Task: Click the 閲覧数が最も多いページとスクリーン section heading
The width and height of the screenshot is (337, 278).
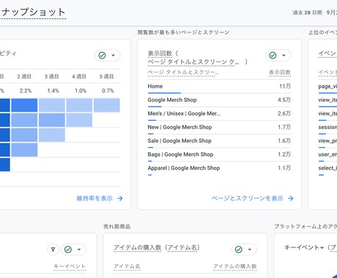Action: 183,32
